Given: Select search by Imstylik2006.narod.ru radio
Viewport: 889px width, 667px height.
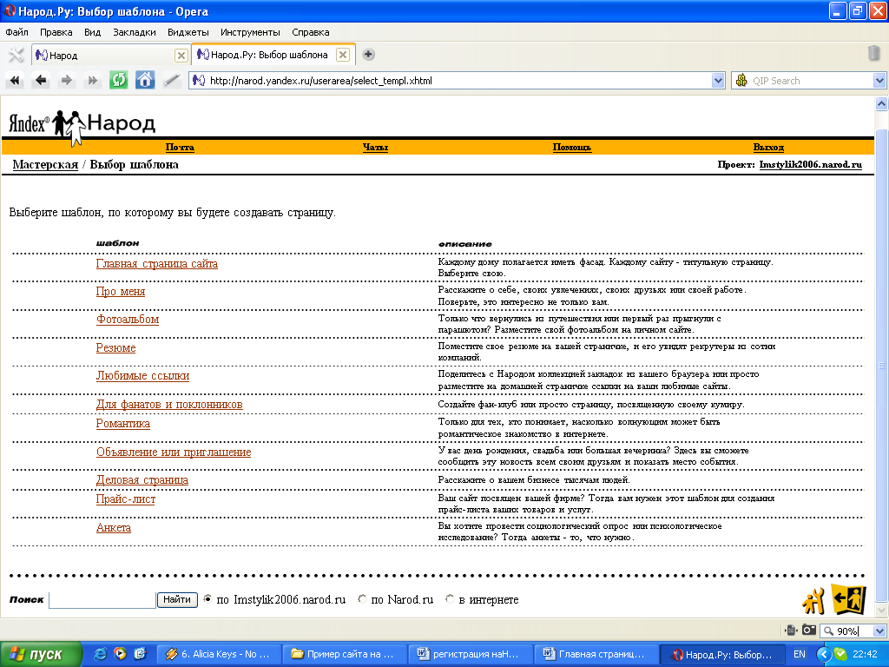Looking at the screenshot, I should (207, 599).
